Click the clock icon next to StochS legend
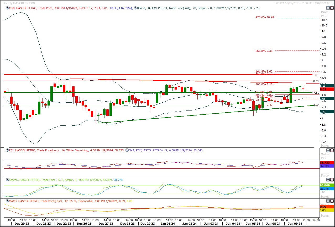This screenshot has width=335, height=227. click(x=7, y=180)
